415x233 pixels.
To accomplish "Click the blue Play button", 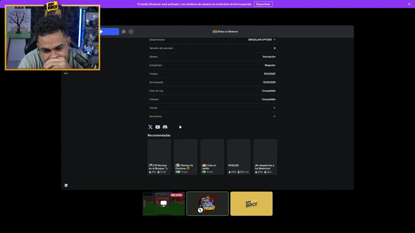I will [109, 31].
